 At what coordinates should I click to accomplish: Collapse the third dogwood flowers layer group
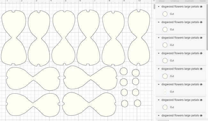[x=159, y=38]
